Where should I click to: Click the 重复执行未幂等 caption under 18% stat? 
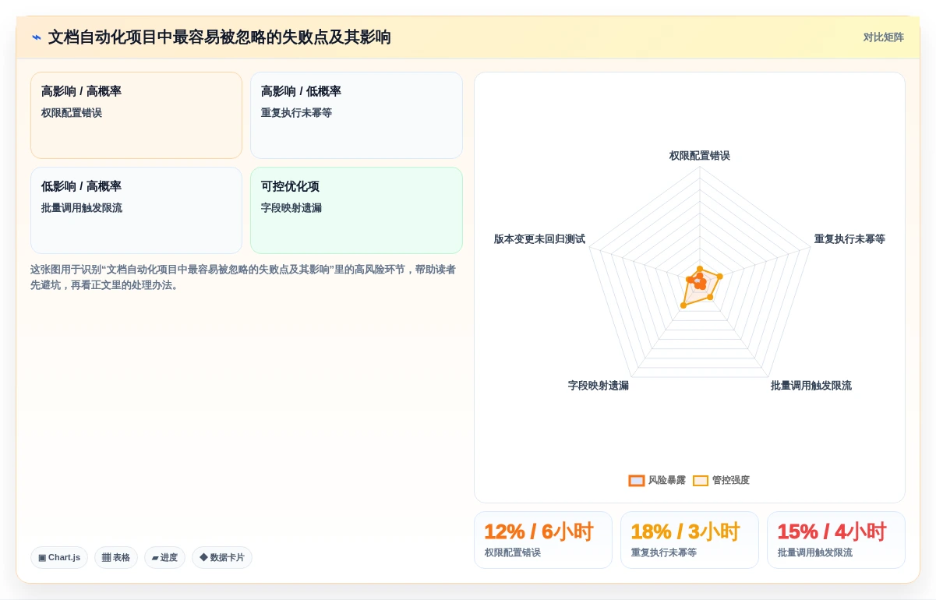point(664,552)
